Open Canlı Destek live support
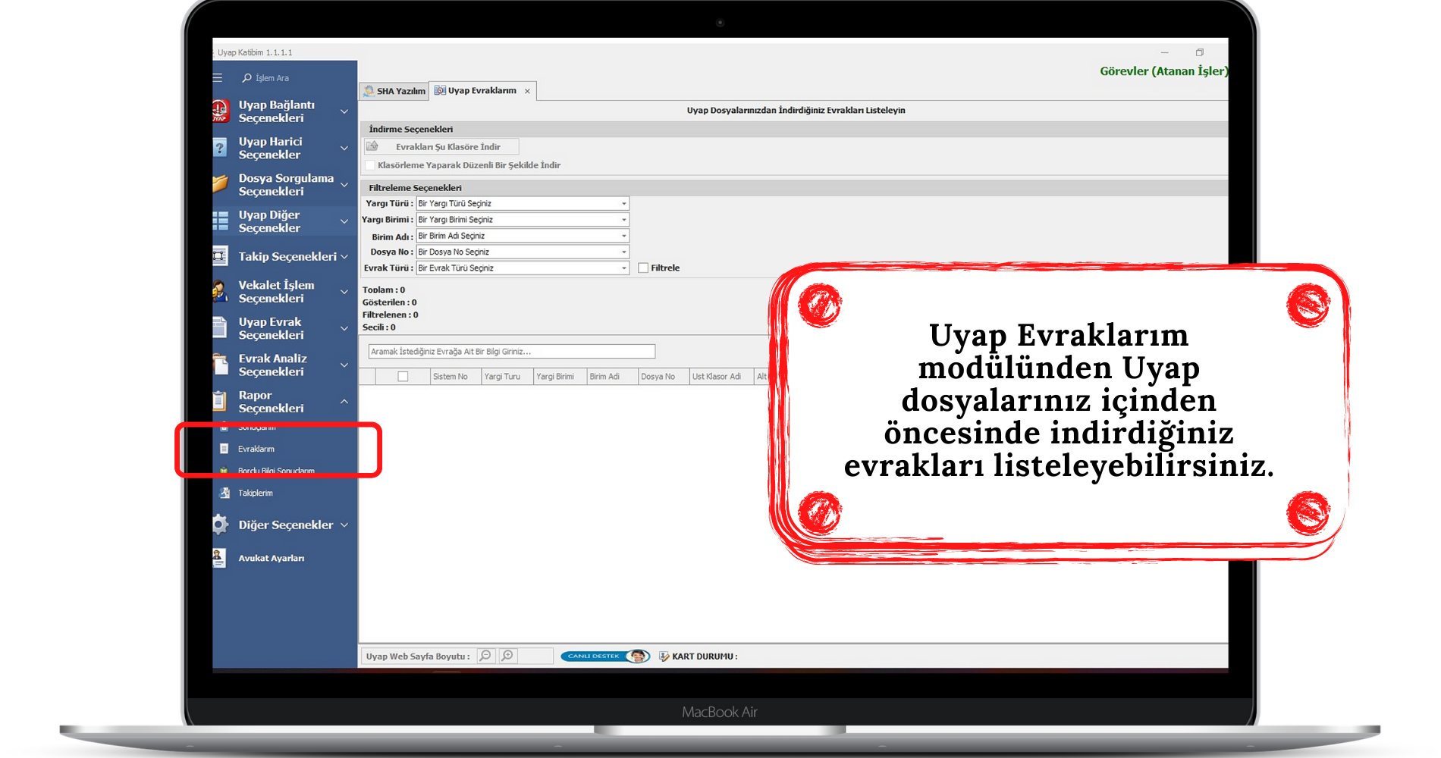This screenshot has height=758, width=1441. pos(604,656)
